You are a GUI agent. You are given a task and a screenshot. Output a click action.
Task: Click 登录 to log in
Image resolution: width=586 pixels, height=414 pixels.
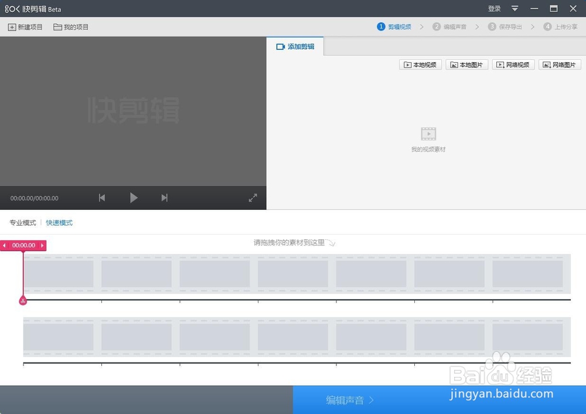tap(494, 9)
